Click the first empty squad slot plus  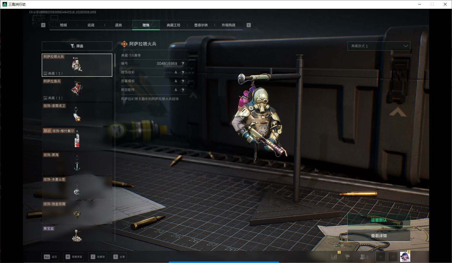click(380, 257)
